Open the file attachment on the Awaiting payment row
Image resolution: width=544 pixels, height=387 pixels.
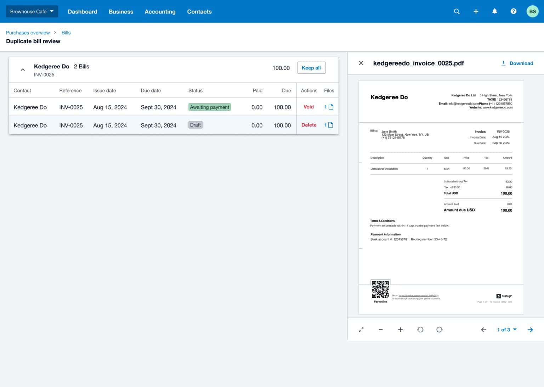tap(329, 107)
